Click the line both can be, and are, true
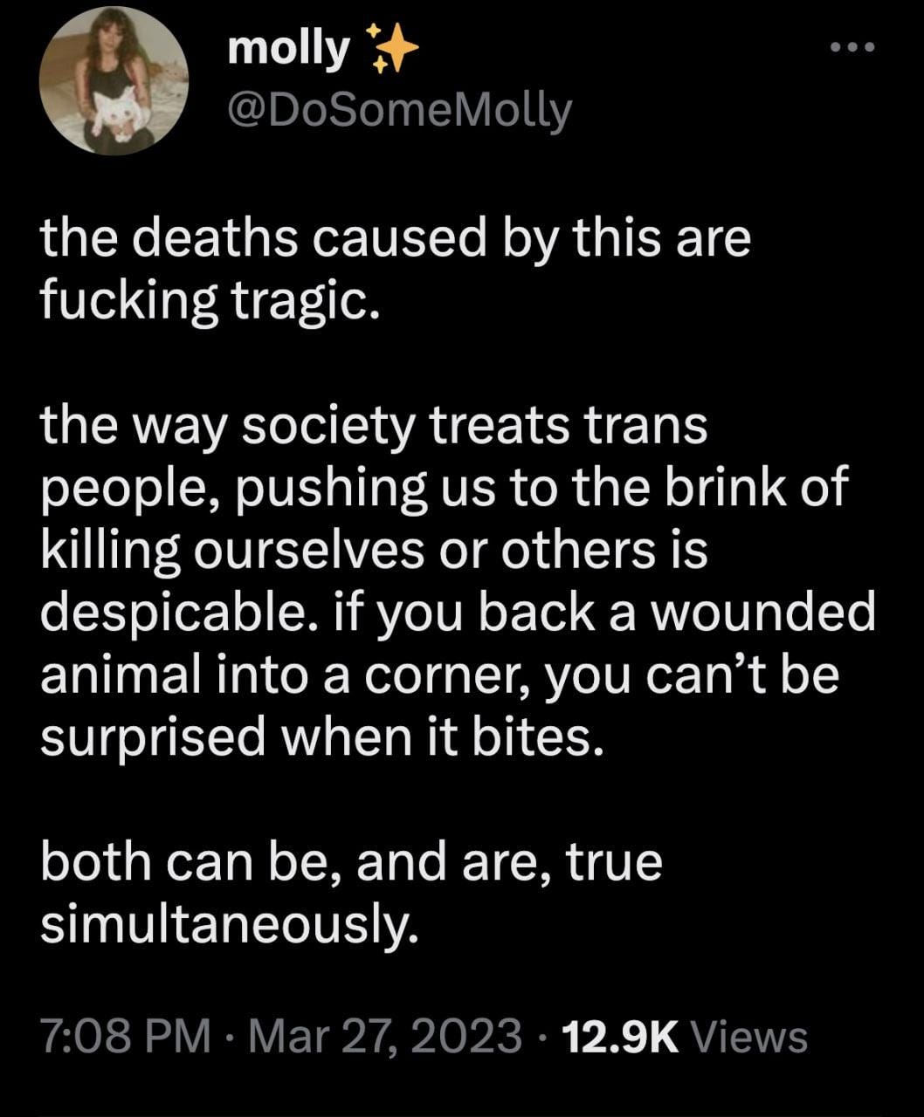The height and width of the screenshot is (1117, 924). click(351, 864)
